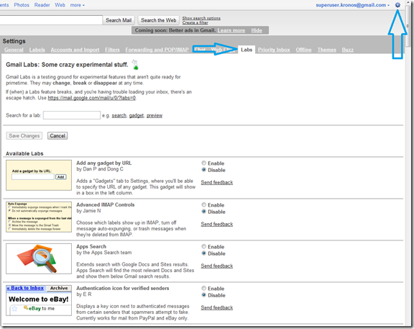Send feedback for Authentication icon lab

coord(217,308)
